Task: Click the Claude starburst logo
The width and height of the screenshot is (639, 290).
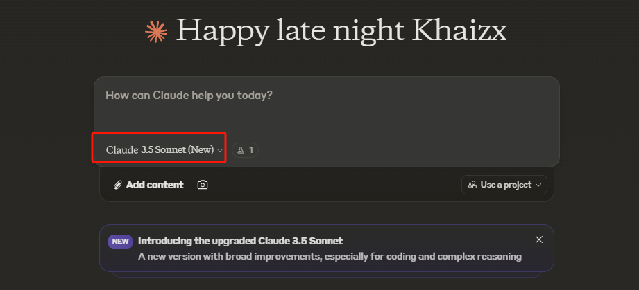Action: click(156, 31)
